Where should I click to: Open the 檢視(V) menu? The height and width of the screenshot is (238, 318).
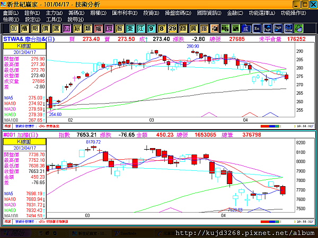coord(11,20)
